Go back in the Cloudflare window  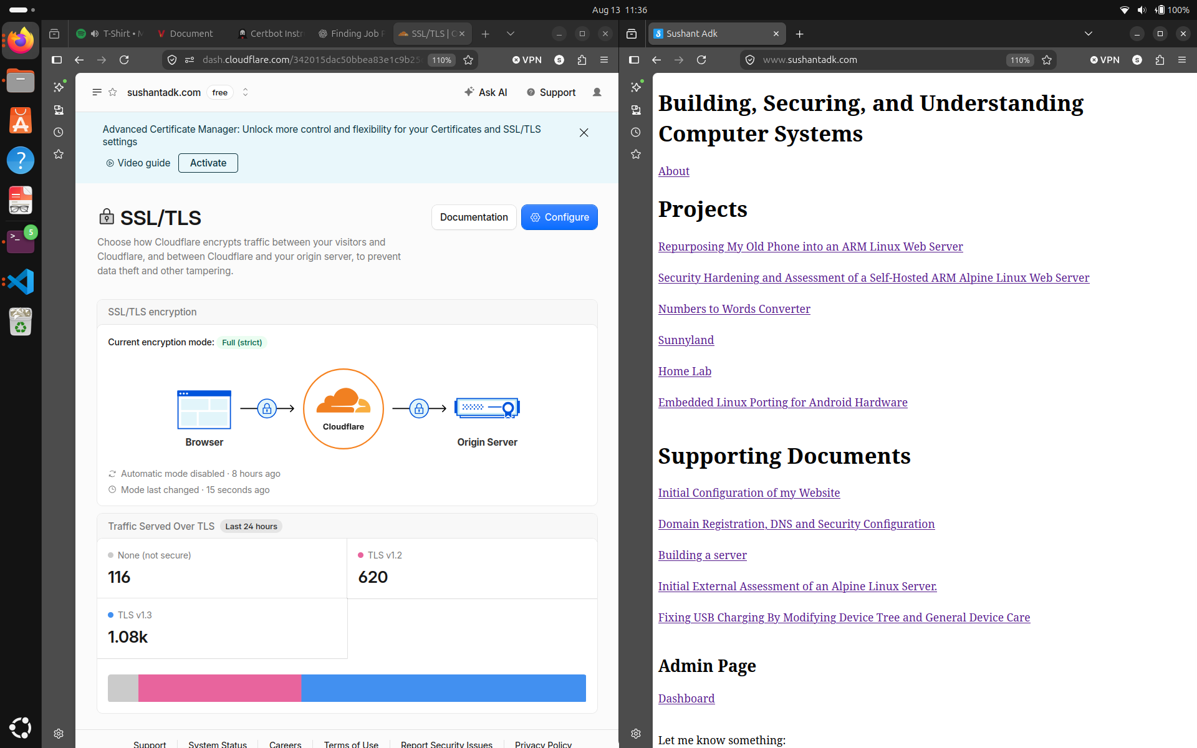[x=79, y=60]
